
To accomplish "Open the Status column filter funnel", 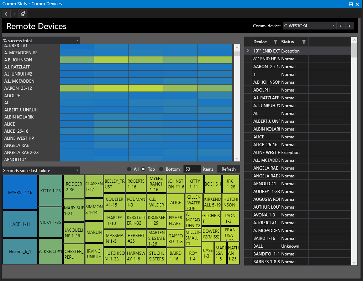I will [304, 42].
